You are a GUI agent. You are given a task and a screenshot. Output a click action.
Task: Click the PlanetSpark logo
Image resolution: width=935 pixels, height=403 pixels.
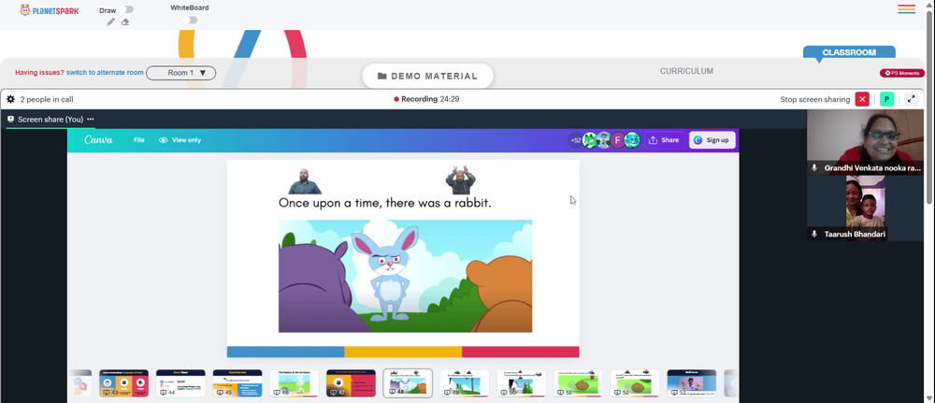click(49, 10)
